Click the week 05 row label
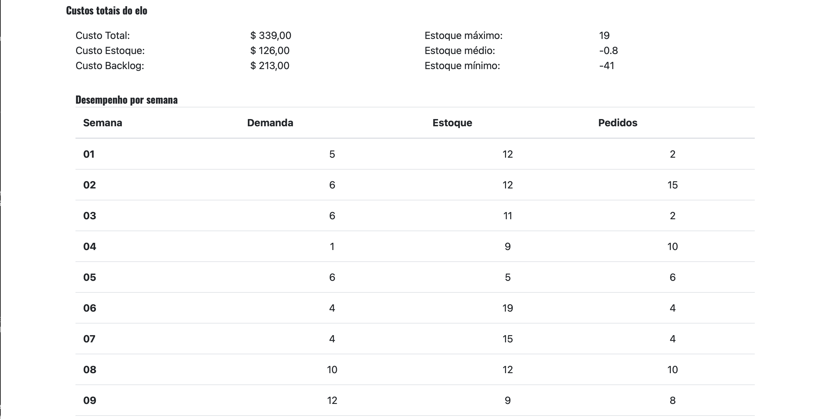Screen dimensions: 829x419 tap(89, 277)
